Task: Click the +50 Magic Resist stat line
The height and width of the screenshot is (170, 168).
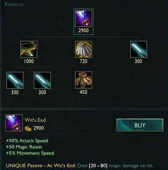Action: (x=24, y=147)
